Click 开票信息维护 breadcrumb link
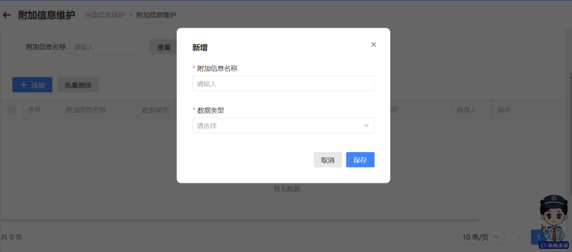 pyautogui.click(x=105, y=15)
